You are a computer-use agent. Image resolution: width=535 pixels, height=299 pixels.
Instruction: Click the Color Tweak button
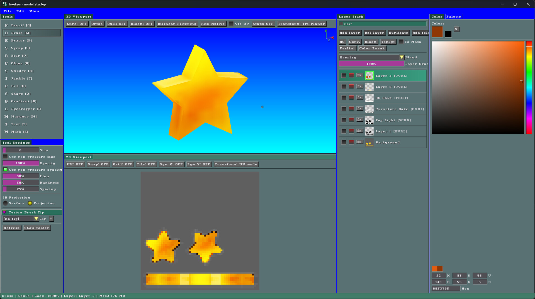click(x=372, y=48)
